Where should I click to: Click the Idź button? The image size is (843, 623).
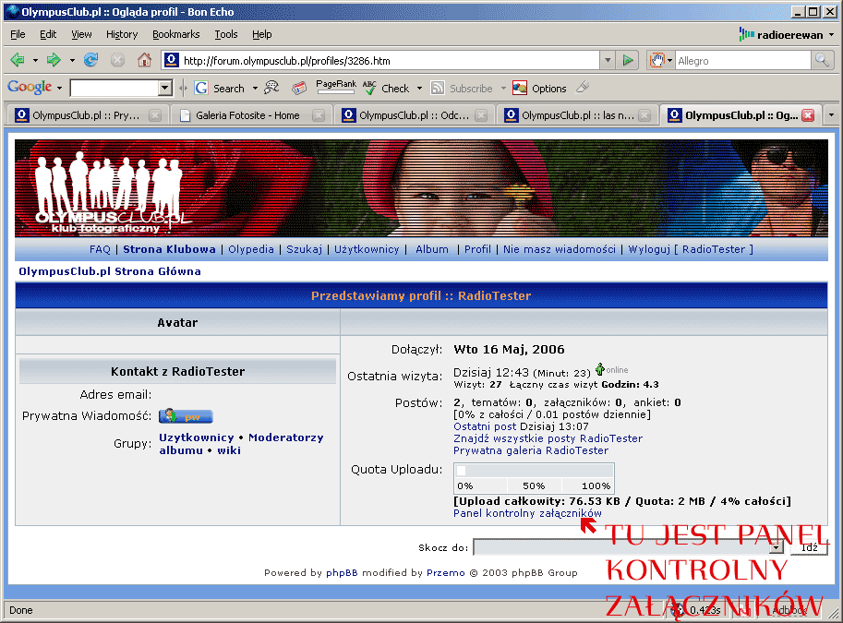(809, 547)
